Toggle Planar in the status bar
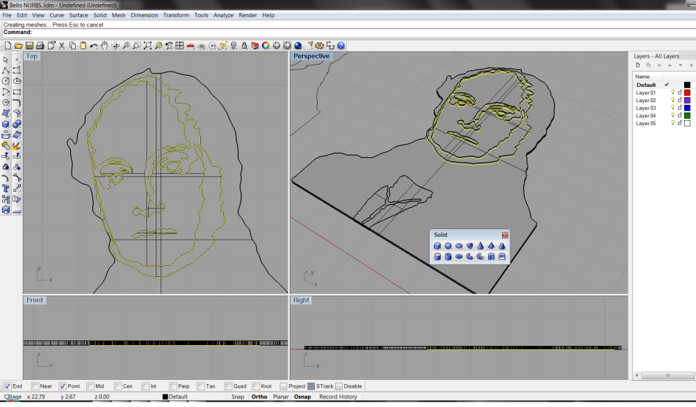Viewport: 696px width, 407px height. pyautogui.click(x=280, y=397)
